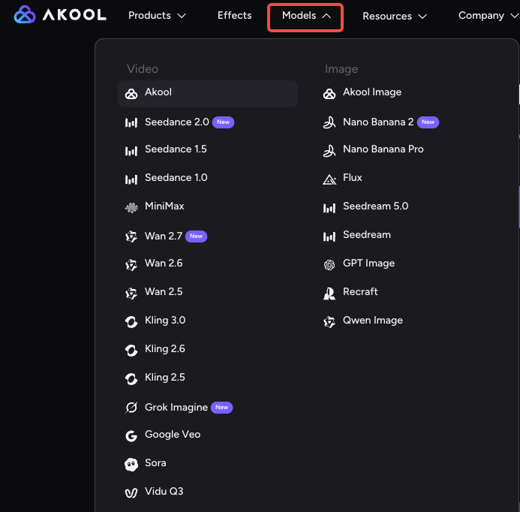Go to Qwen Image model
This screenshot has height=512, width=520.
[372, 321]
